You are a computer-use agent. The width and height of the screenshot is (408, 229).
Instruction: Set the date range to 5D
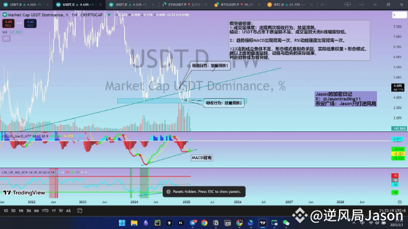[x=13, y=211]
